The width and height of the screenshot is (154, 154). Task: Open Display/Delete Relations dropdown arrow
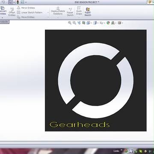point(58,18)
